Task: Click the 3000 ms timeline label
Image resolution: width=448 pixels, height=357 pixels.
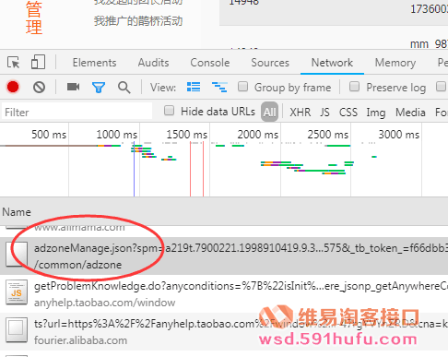Action: tap(399, 135)
